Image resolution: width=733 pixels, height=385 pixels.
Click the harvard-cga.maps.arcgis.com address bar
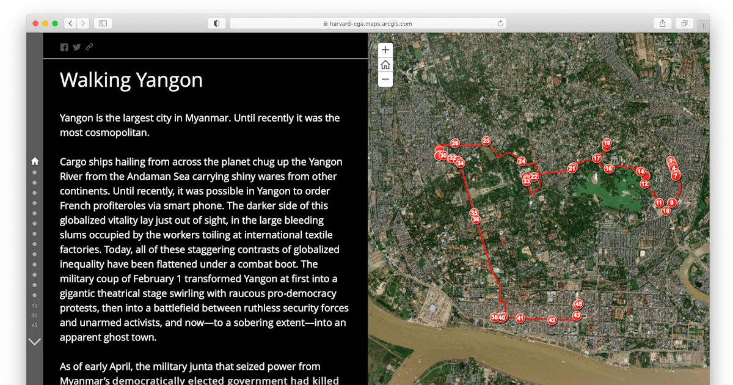tap(366, 23)
